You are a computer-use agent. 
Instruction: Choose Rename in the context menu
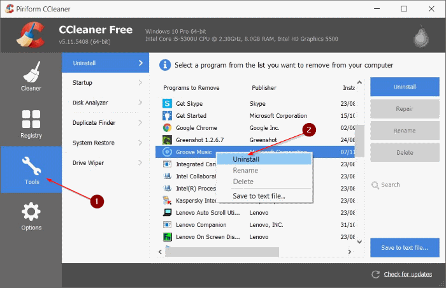pyautogui.click(x=264, y=171)
